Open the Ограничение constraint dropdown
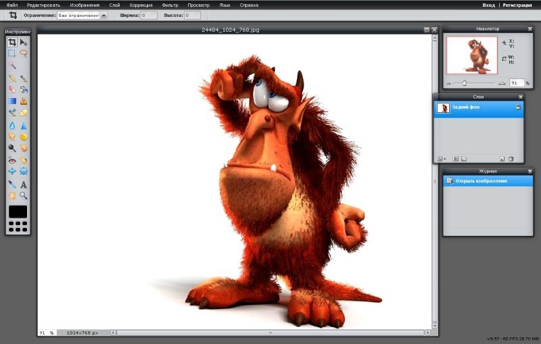This screenshot has width=541, height=344. pos(104,16)
